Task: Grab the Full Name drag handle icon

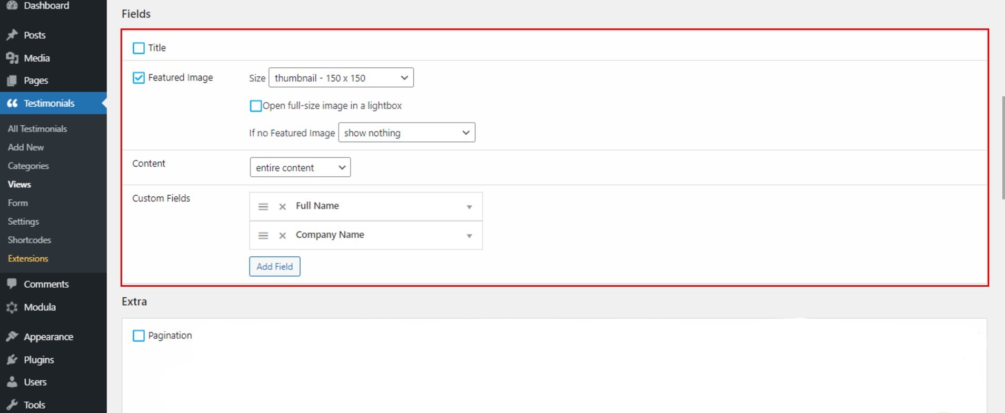Action: click(x=263, y=207)
